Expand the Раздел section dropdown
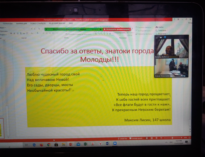The width and height of the screenshot is (205, 157). coord(3,35)
